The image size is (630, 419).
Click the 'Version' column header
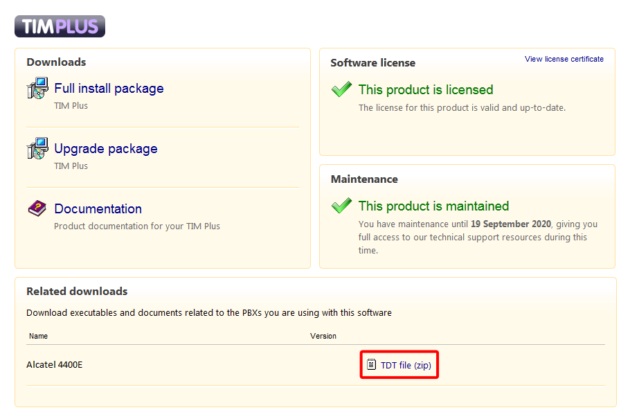tap(323, 336)
